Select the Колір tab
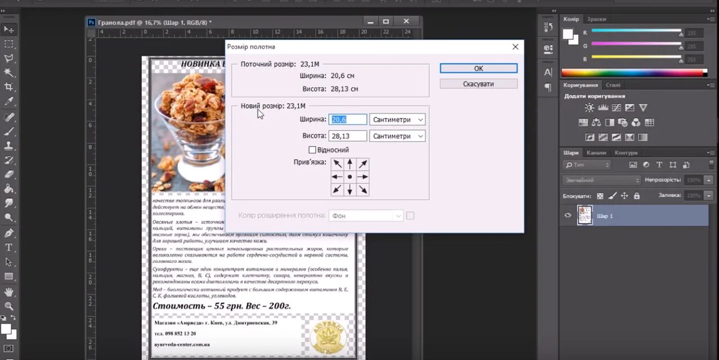 click(x=571, y=19)
